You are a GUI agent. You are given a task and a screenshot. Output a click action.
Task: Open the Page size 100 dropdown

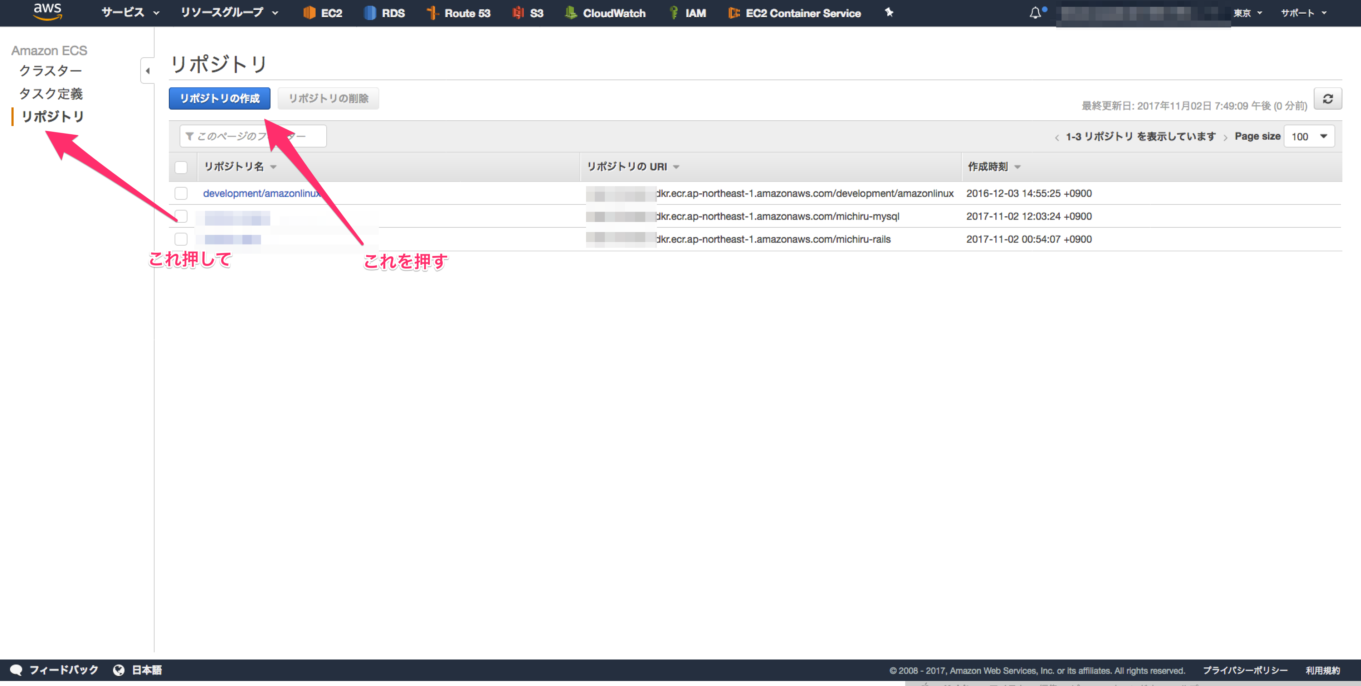1309,136
